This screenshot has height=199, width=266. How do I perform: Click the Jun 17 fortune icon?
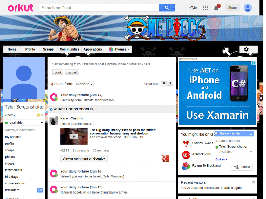click(54, 97)
